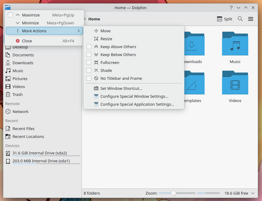Click the Resize icon in submenu

click(96, 39)
